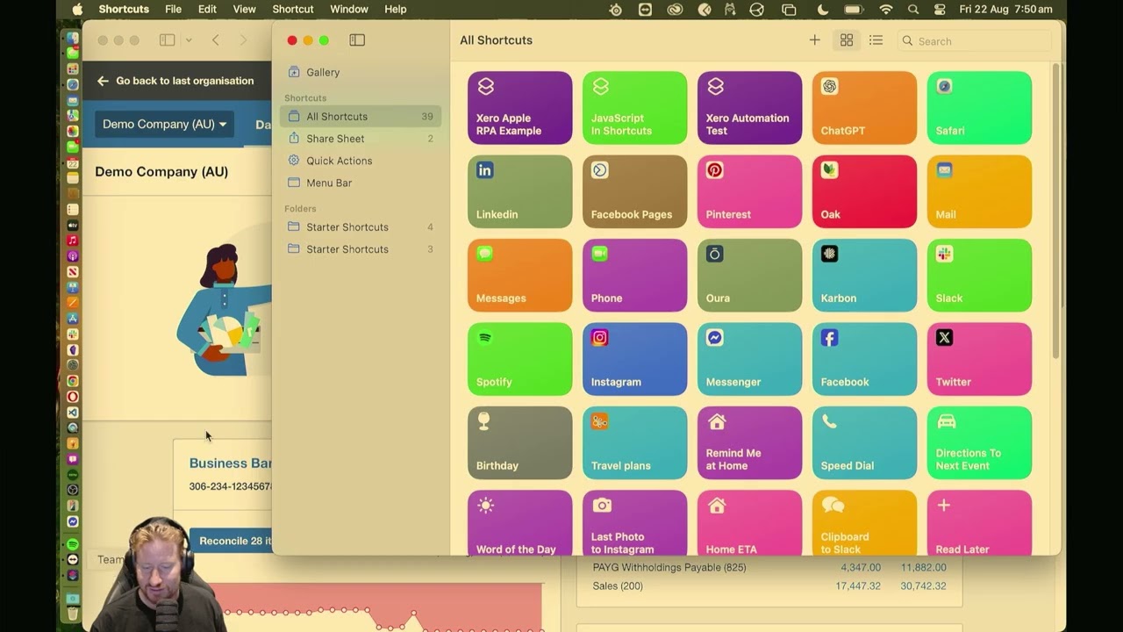Select Quick Actions in sidebar

pyautogui.click(x=361, y=161)
